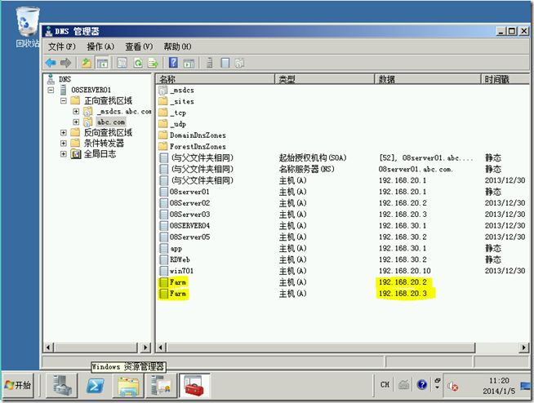Screen dimensions: 534x403
Task: Click the language bar help icon
Action: tap(422, 384)
